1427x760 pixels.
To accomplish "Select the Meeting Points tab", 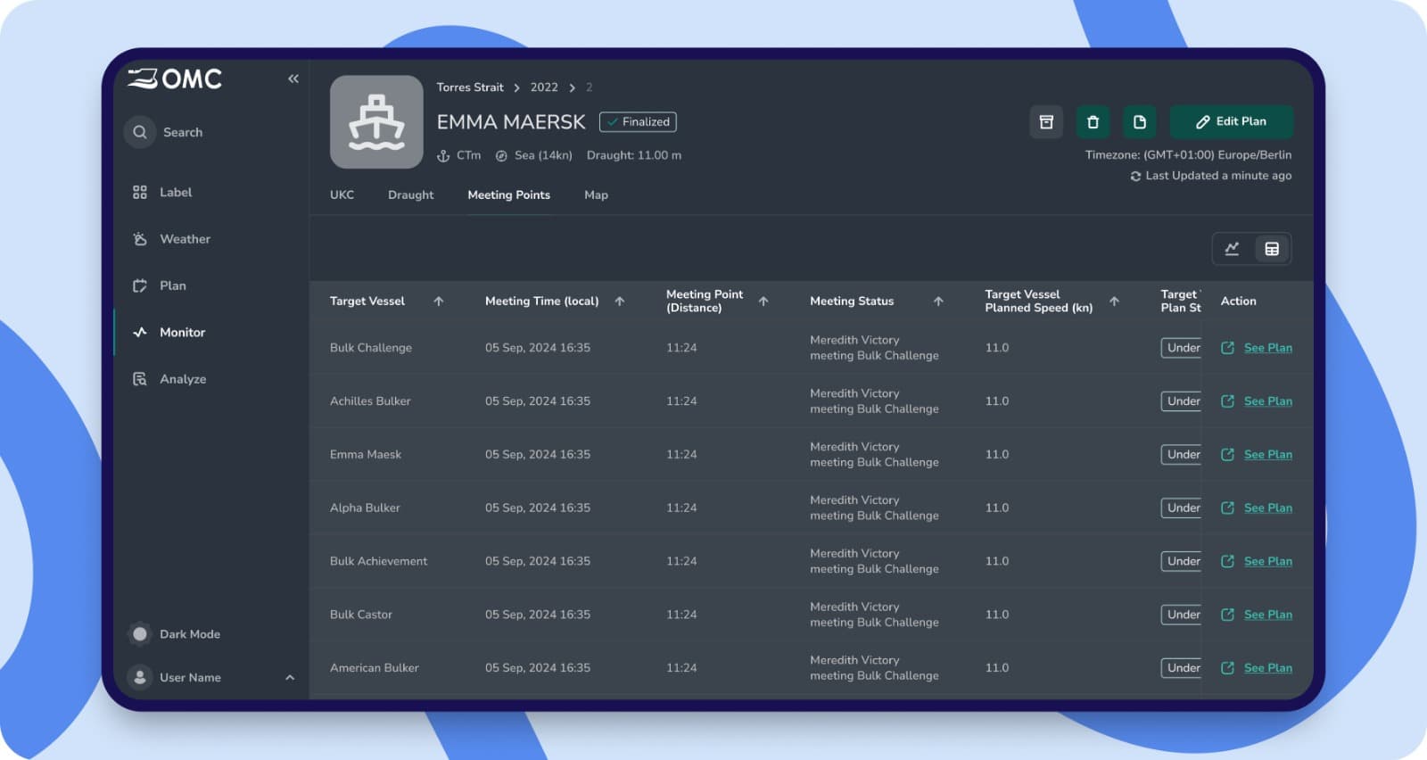I will [x=509, y=195].
